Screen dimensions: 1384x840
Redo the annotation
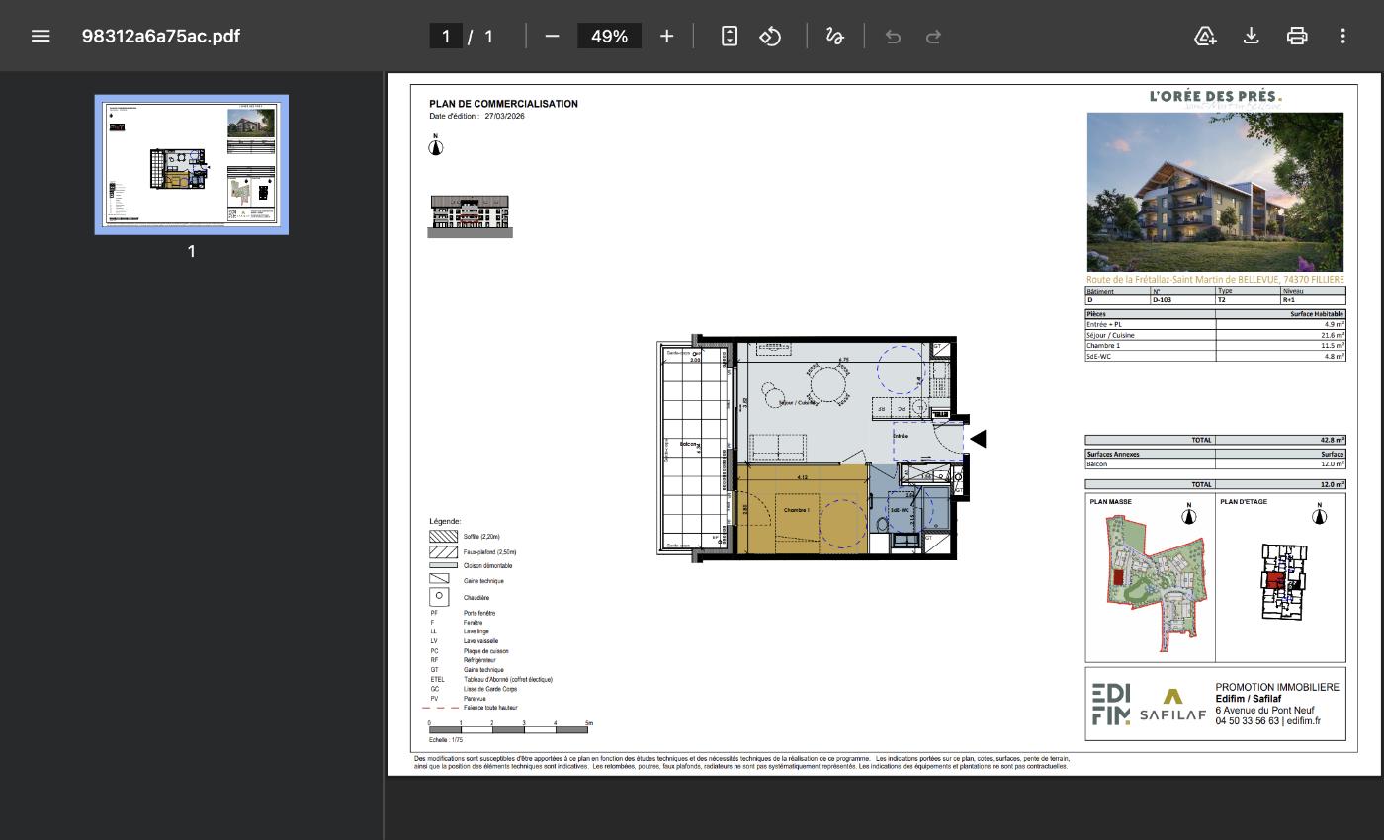933,36
